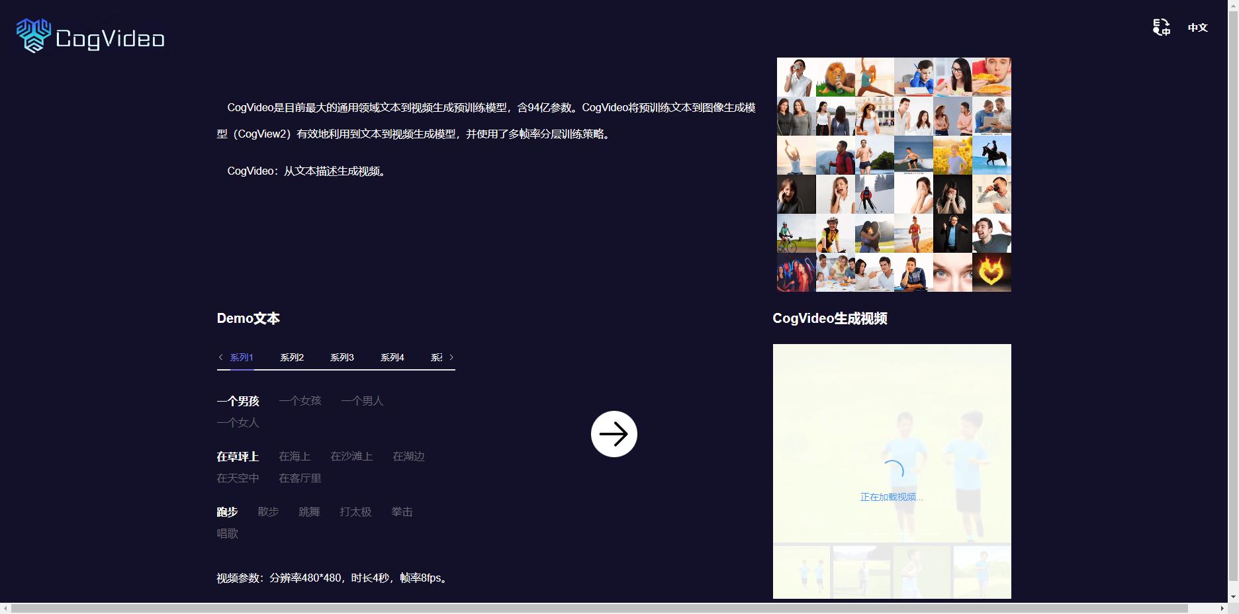The width and height of the screenshot is (1239, 614).
Task: Click the 中文 language link
Action: 1197,28
